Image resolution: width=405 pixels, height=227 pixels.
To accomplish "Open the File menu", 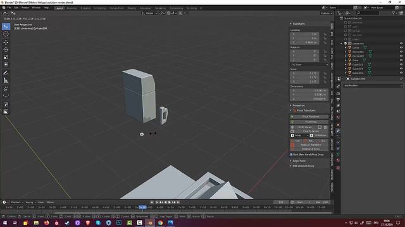I will pos(9,8).
